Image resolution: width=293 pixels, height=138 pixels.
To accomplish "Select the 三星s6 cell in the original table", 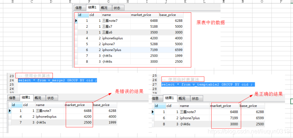I will click(x=116, y=32).
